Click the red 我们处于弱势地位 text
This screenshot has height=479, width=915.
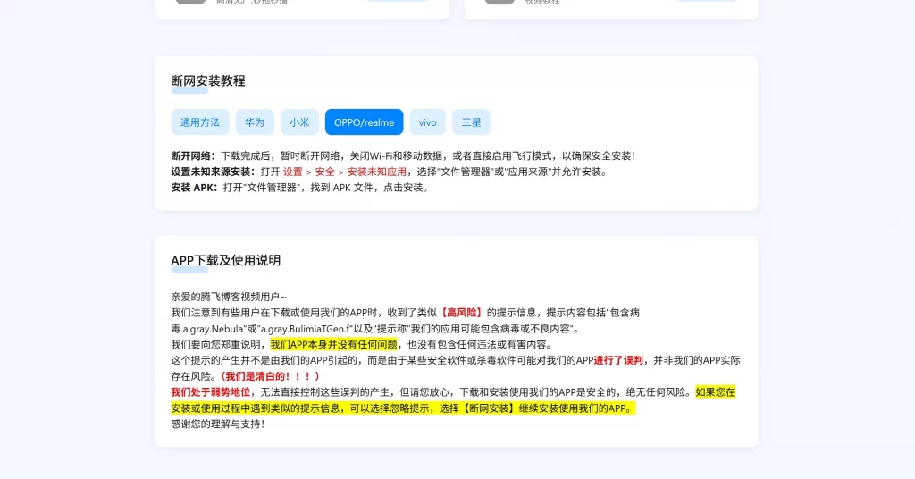pos(211,392)
